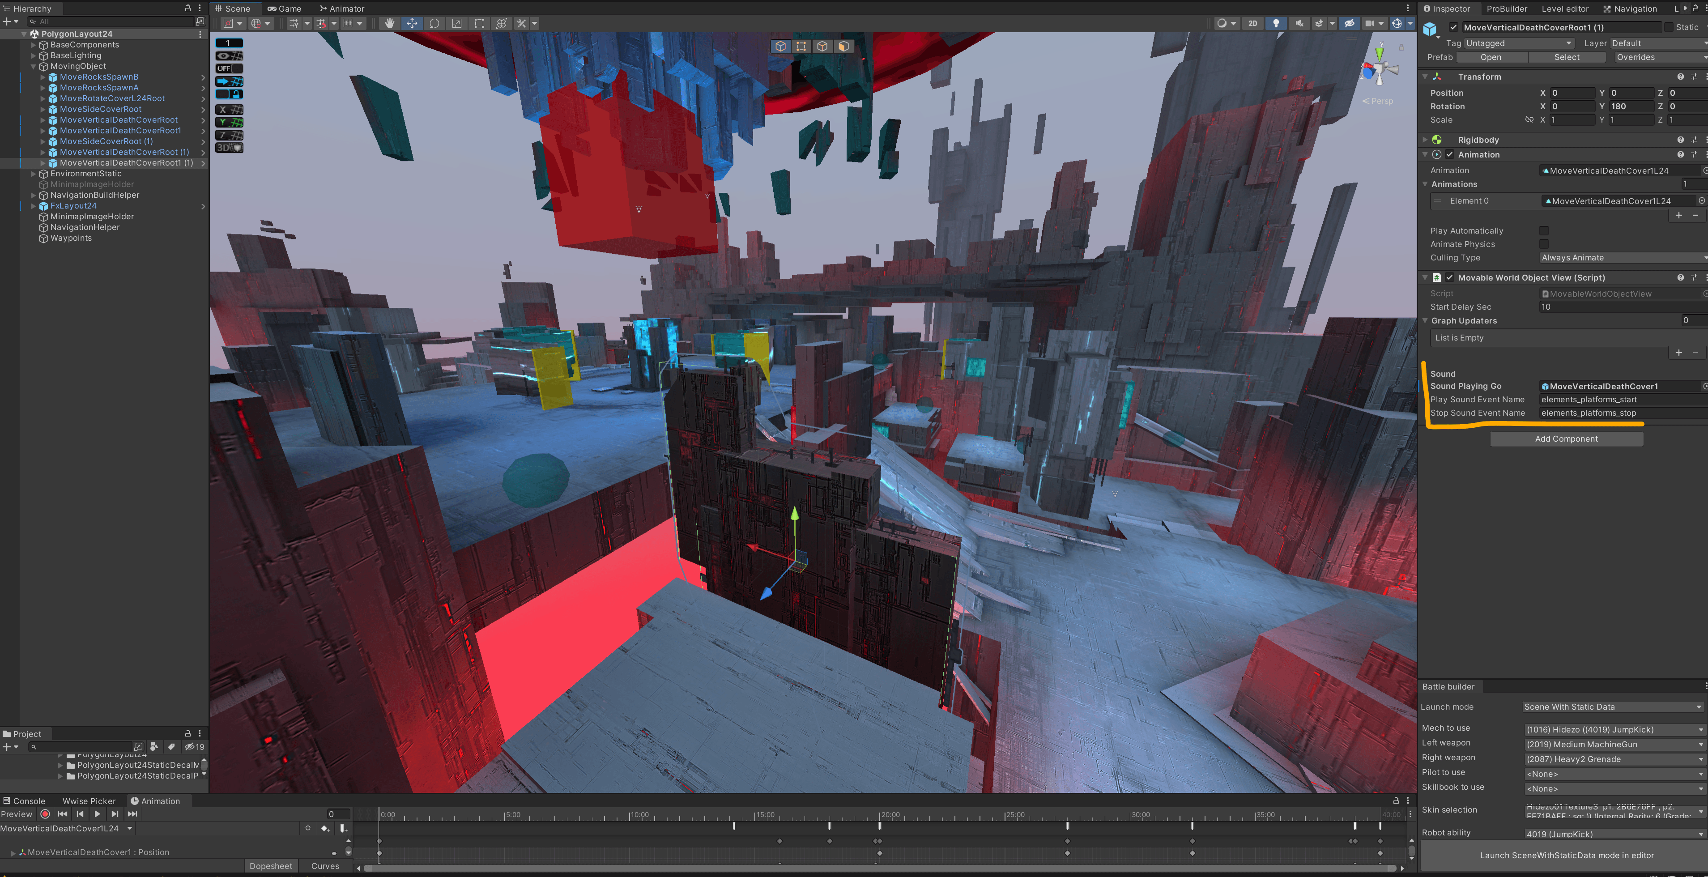The image size is (1708, 877).
Task: Click the Add keyframe icon
Action: click(x=325, y=829)
